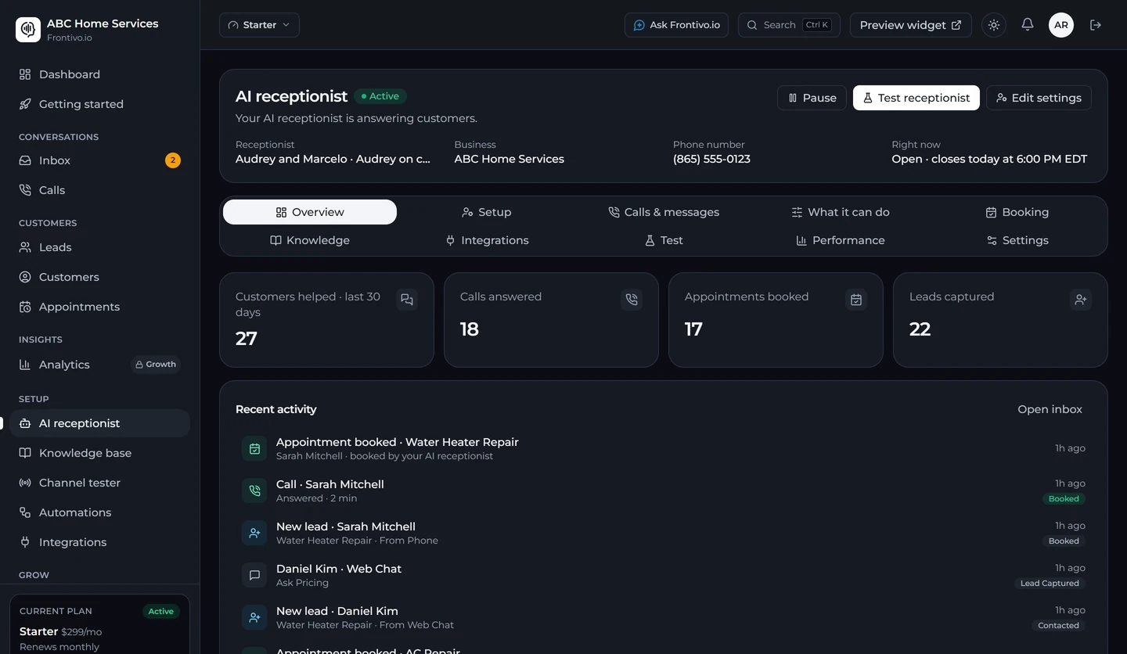The width and height of the screenshot is (1127, 654).
Task: Open the Inbox sidebar item
Action: 100,160
